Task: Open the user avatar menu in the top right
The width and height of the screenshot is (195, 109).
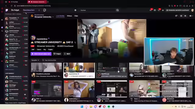Action: [192, 10]
